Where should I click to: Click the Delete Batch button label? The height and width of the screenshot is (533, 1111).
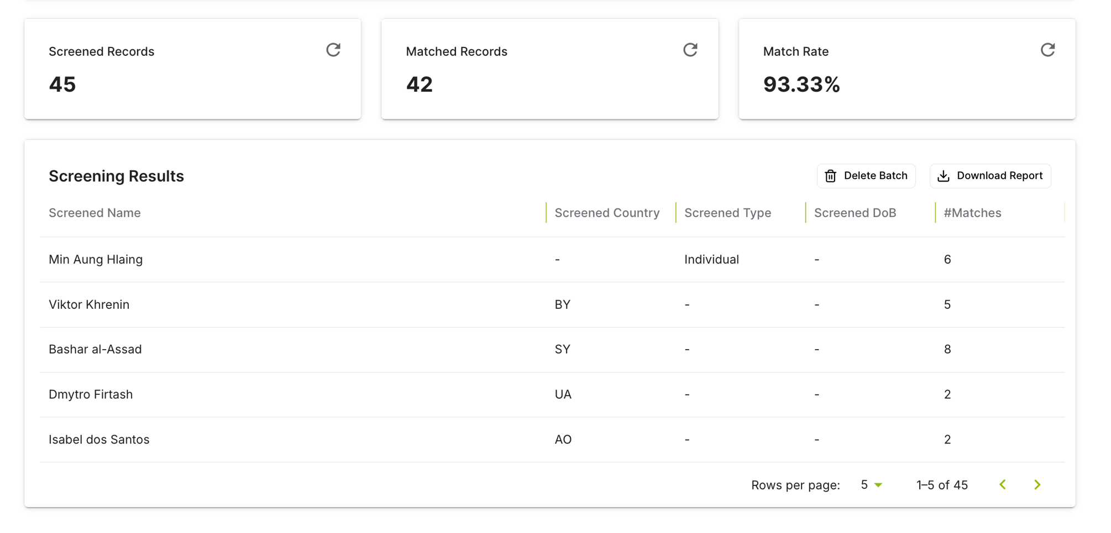click(x=875, y=176)
